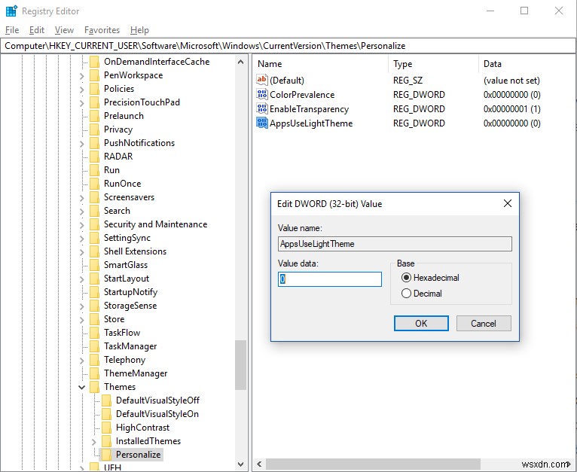The height and width of the screenshot is (472, 577).
Task: Expand the PrecisionTouchPad key
Action: tap(81, 103)
